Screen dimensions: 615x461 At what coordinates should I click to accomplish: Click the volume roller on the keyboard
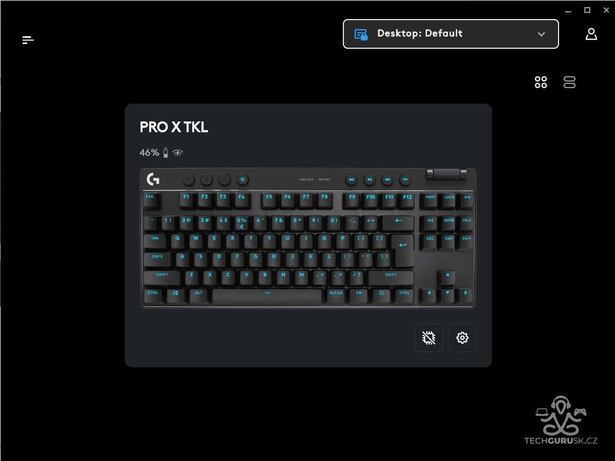coord(446,174)
